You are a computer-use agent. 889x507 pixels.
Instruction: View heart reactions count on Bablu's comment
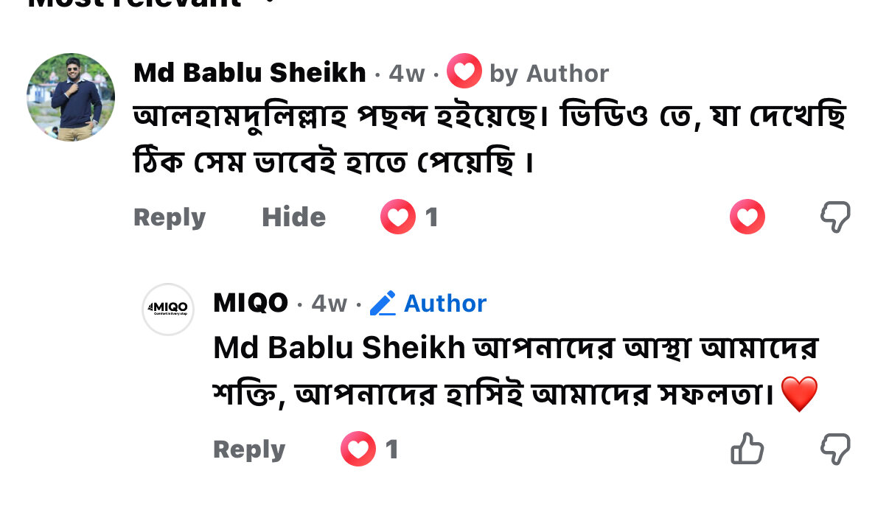pos(410,217)
